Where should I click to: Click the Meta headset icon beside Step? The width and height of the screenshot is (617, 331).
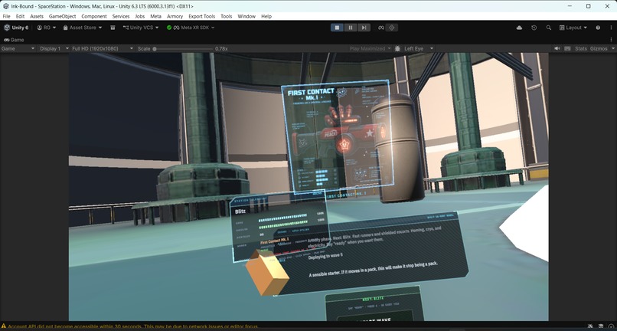pos(381,28)
